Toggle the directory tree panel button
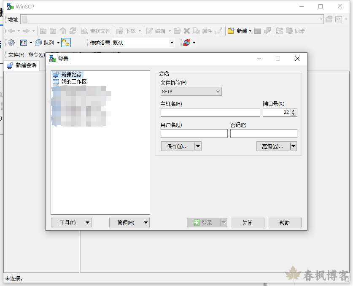The width and height of the screenshot is (353, 286). tap(66, 43)
